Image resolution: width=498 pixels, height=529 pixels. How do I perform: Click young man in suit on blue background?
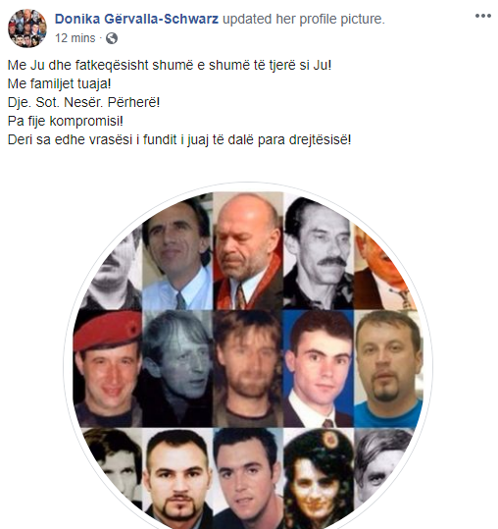pyautogui.click(x=319, y=368)
